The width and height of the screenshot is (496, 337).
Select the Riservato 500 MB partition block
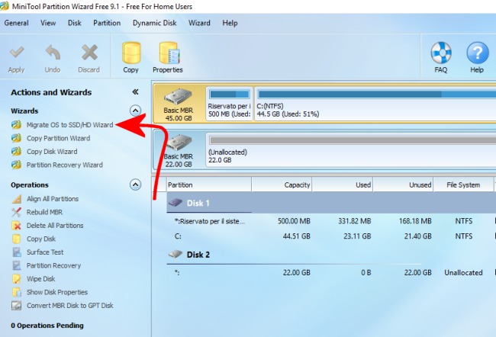tap(230, 104)
